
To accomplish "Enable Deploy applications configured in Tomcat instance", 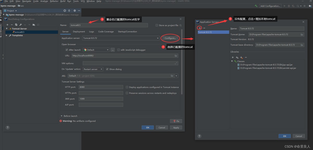I will (127, 87).
